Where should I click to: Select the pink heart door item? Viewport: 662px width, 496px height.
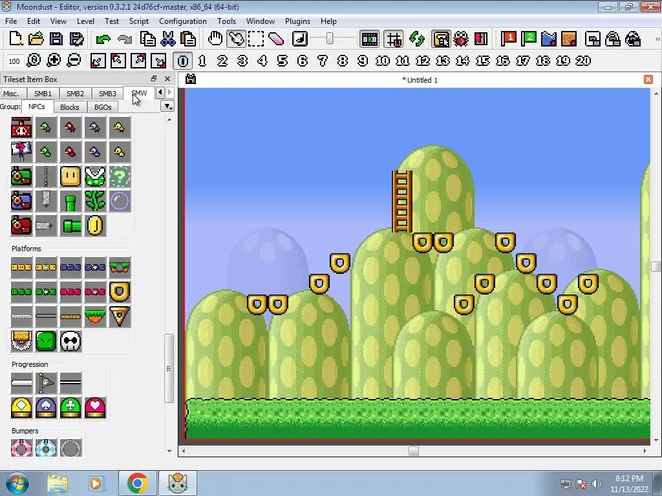pos(95,408)
